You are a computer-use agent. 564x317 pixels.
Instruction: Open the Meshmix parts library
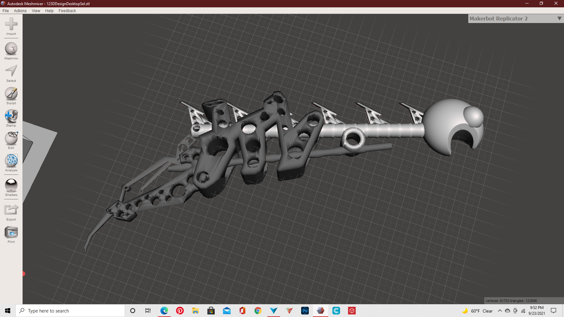click(11, 51)
